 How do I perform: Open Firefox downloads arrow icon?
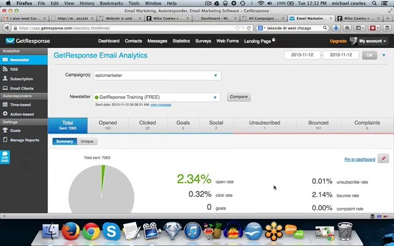coord(336,28)
